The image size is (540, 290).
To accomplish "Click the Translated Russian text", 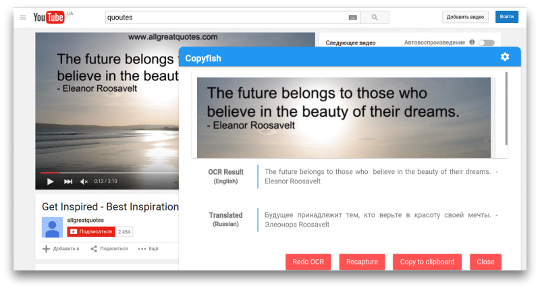I will tap(381, 220).
